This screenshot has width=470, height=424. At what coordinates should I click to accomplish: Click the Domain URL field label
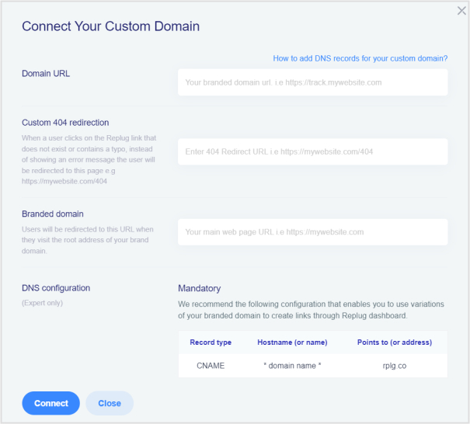[x=46, y=74]
